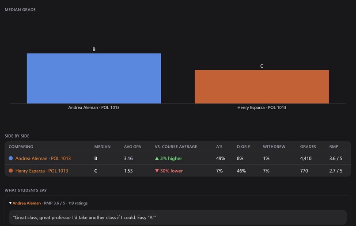
Task: Click the green up arrow beside 3% higher
Action: pyautogui.click(x=157, y=158)
